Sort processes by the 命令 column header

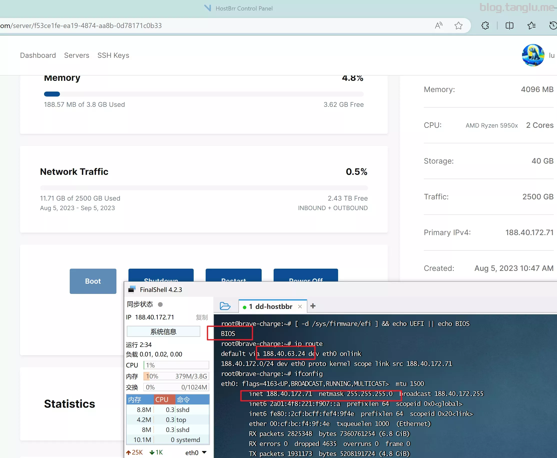[192, 399]
